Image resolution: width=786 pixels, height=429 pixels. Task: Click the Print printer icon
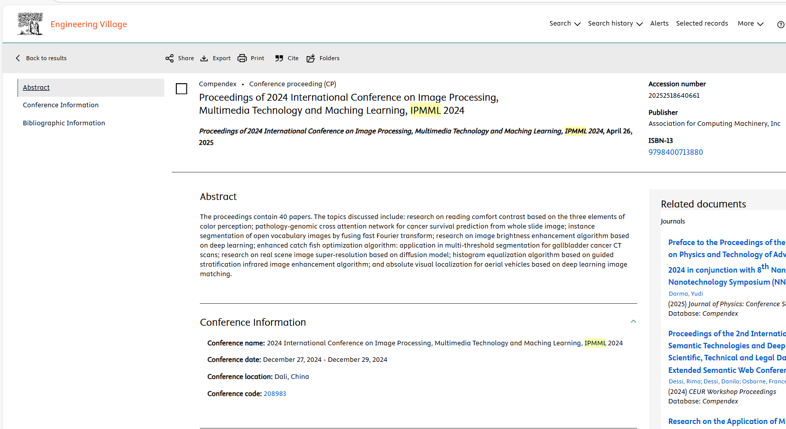242,58
